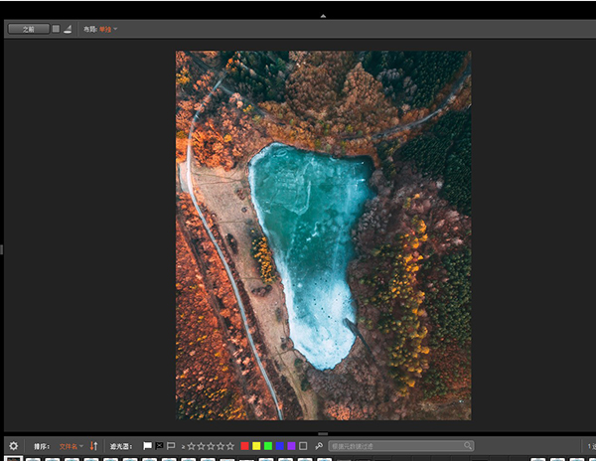Open the 布局 layout dropdown
Image resolution: width=596 pixels, height=461 pixels.
(105, 29)
